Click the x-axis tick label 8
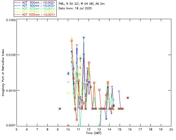This screenshot has height=140, width=176. click(48, 129)
